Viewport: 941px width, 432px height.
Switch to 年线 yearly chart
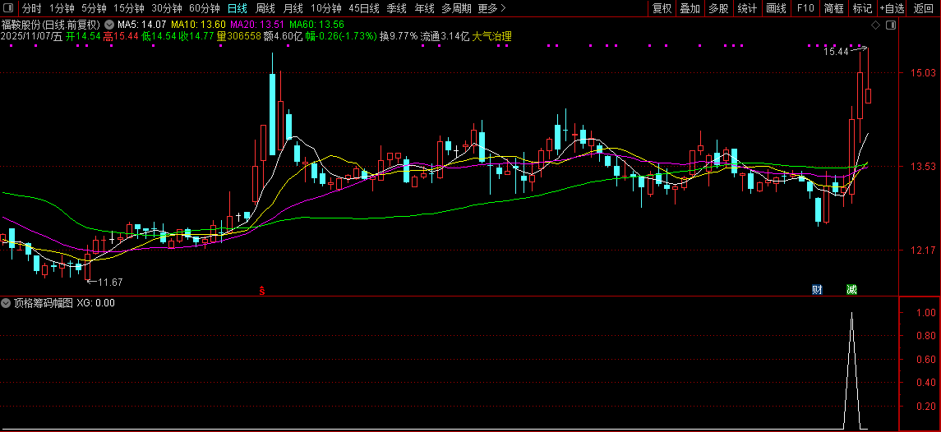[x=424, y=8]
